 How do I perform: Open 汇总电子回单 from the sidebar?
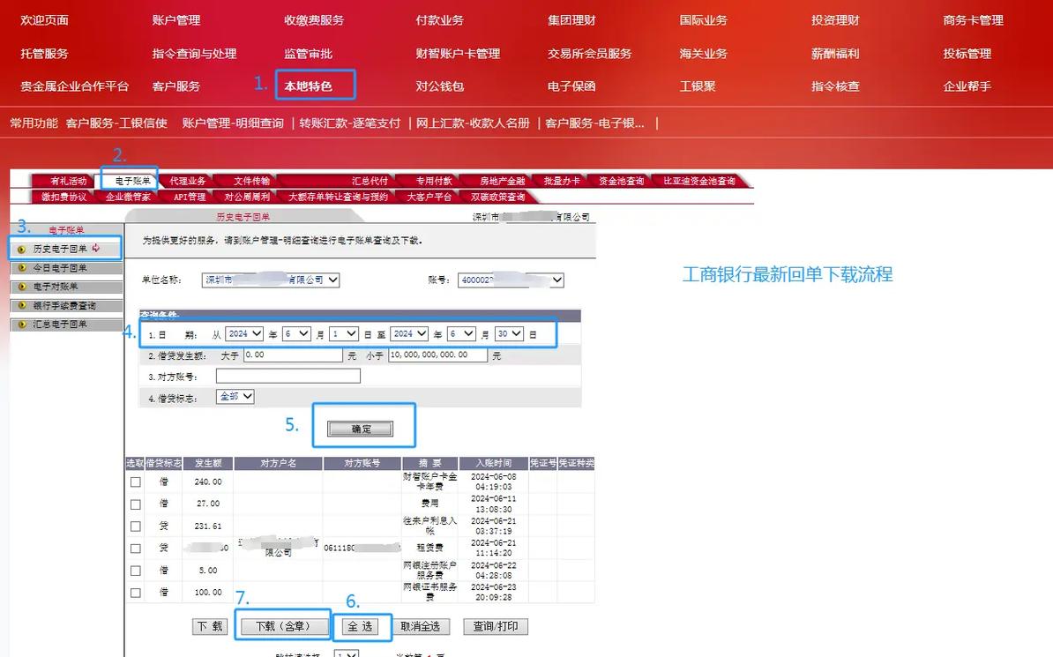point(58,324)
